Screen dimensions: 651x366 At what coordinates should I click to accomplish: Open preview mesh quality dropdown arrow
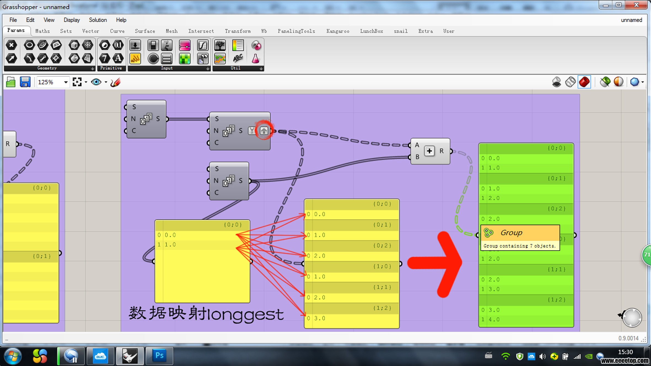643,82
